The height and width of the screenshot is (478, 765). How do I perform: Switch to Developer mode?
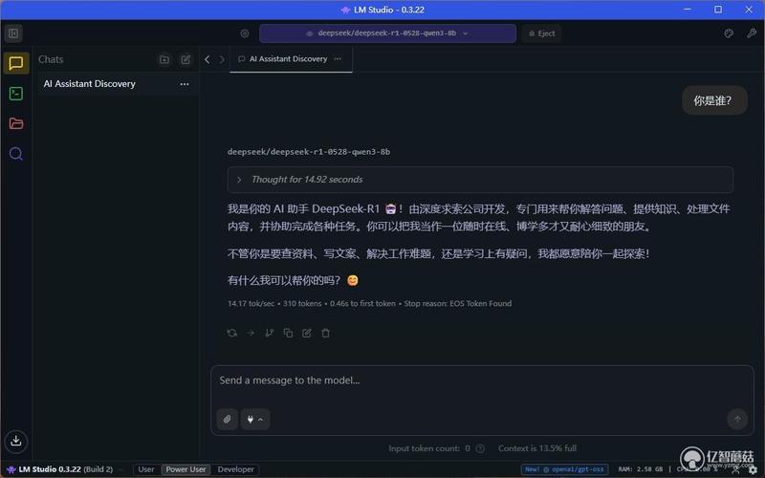point(235,469)
